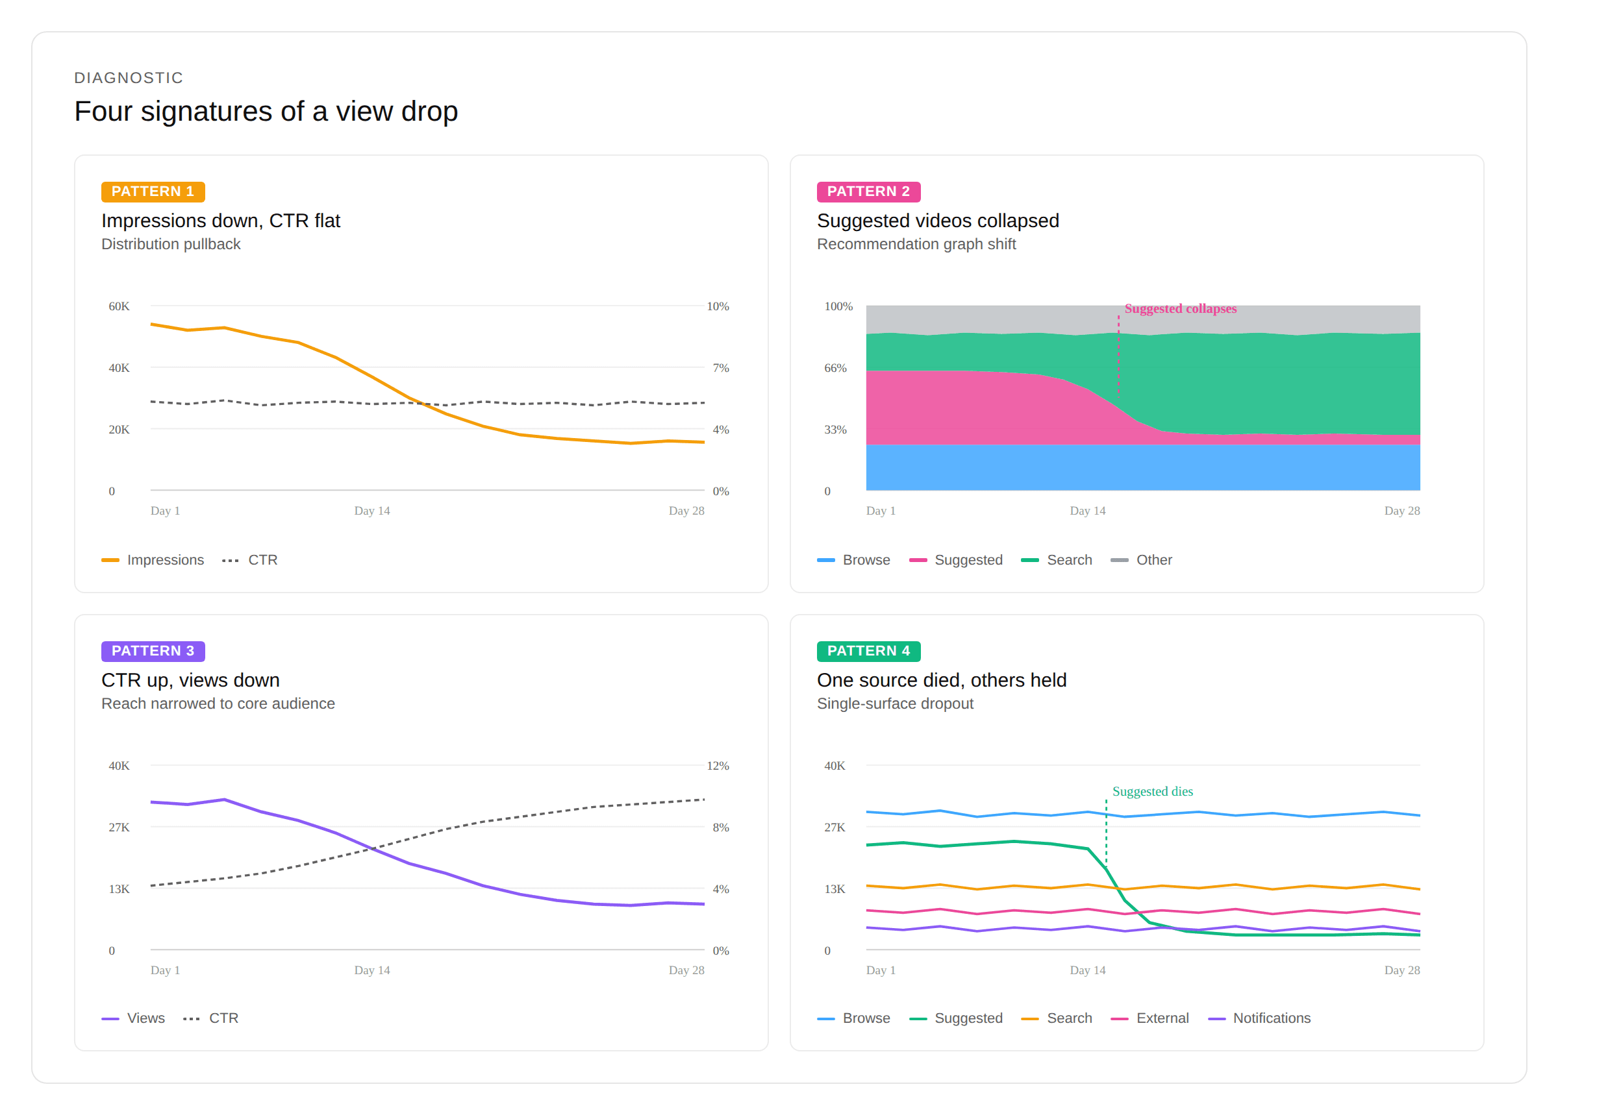Toggle the CTR legend in Pattern 1
1621x1115 pixels.
tap(249, 559)
